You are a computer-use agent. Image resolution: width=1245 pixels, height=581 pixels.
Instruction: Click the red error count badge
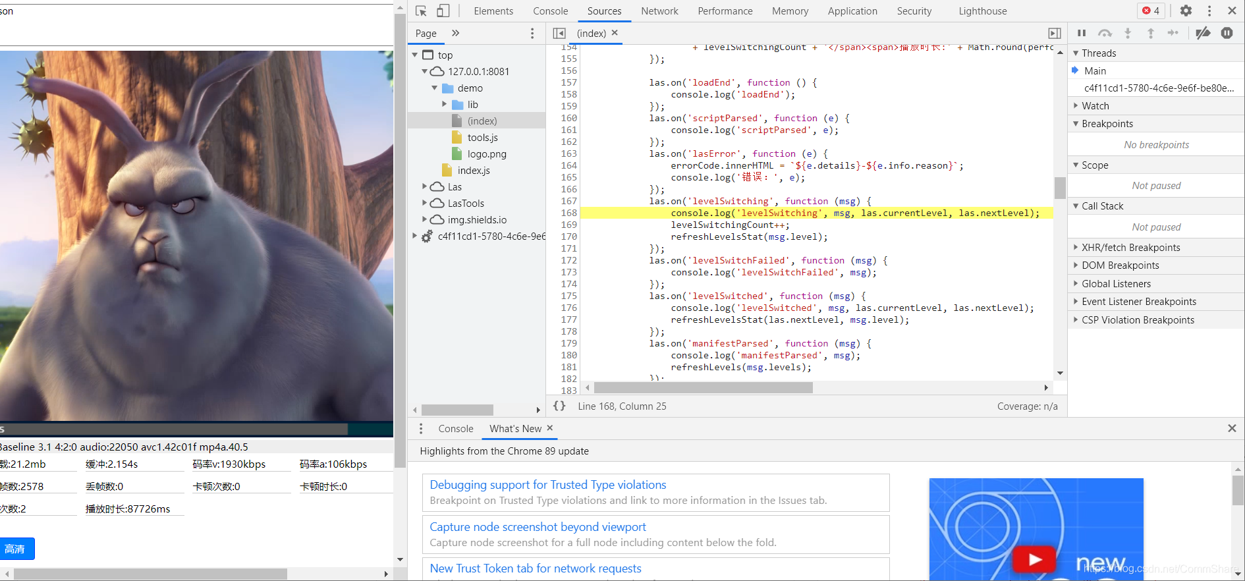coord(1151,11)
